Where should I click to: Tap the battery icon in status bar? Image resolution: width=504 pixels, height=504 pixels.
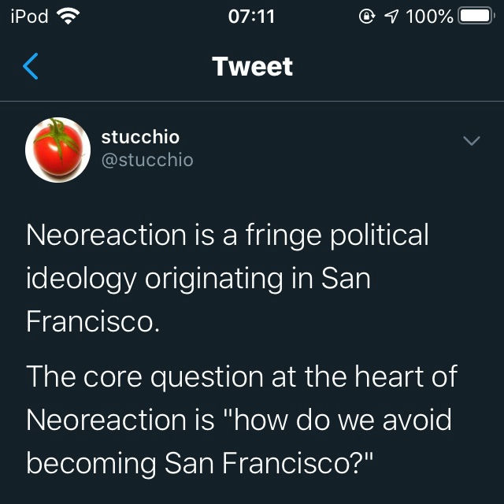click(476, 16)
